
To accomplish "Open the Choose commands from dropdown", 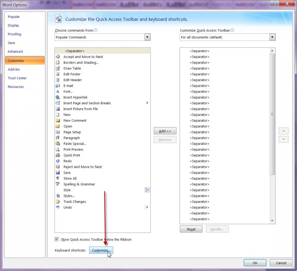I will tap(147, 37).
